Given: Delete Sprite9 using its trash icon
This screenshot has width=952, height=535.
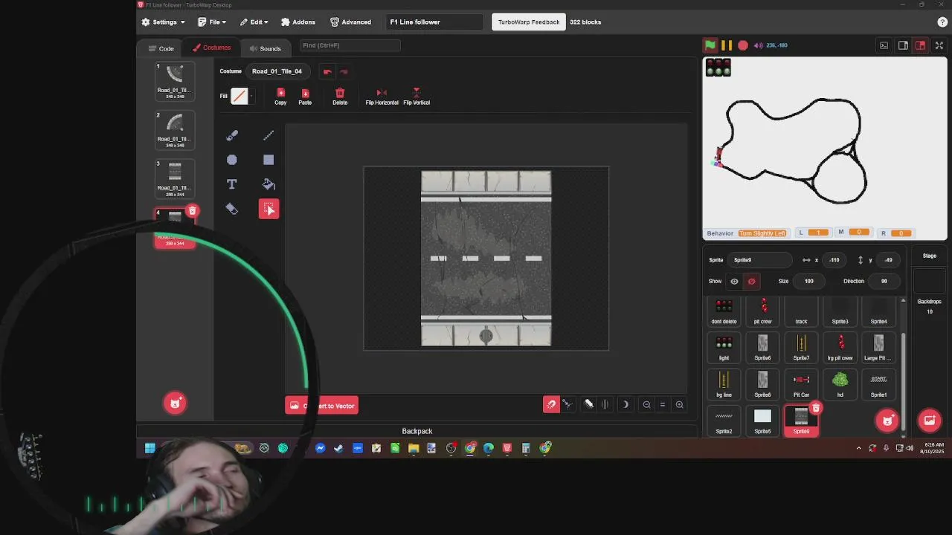Looking at the screenshot, I should [x=816, y=409].
